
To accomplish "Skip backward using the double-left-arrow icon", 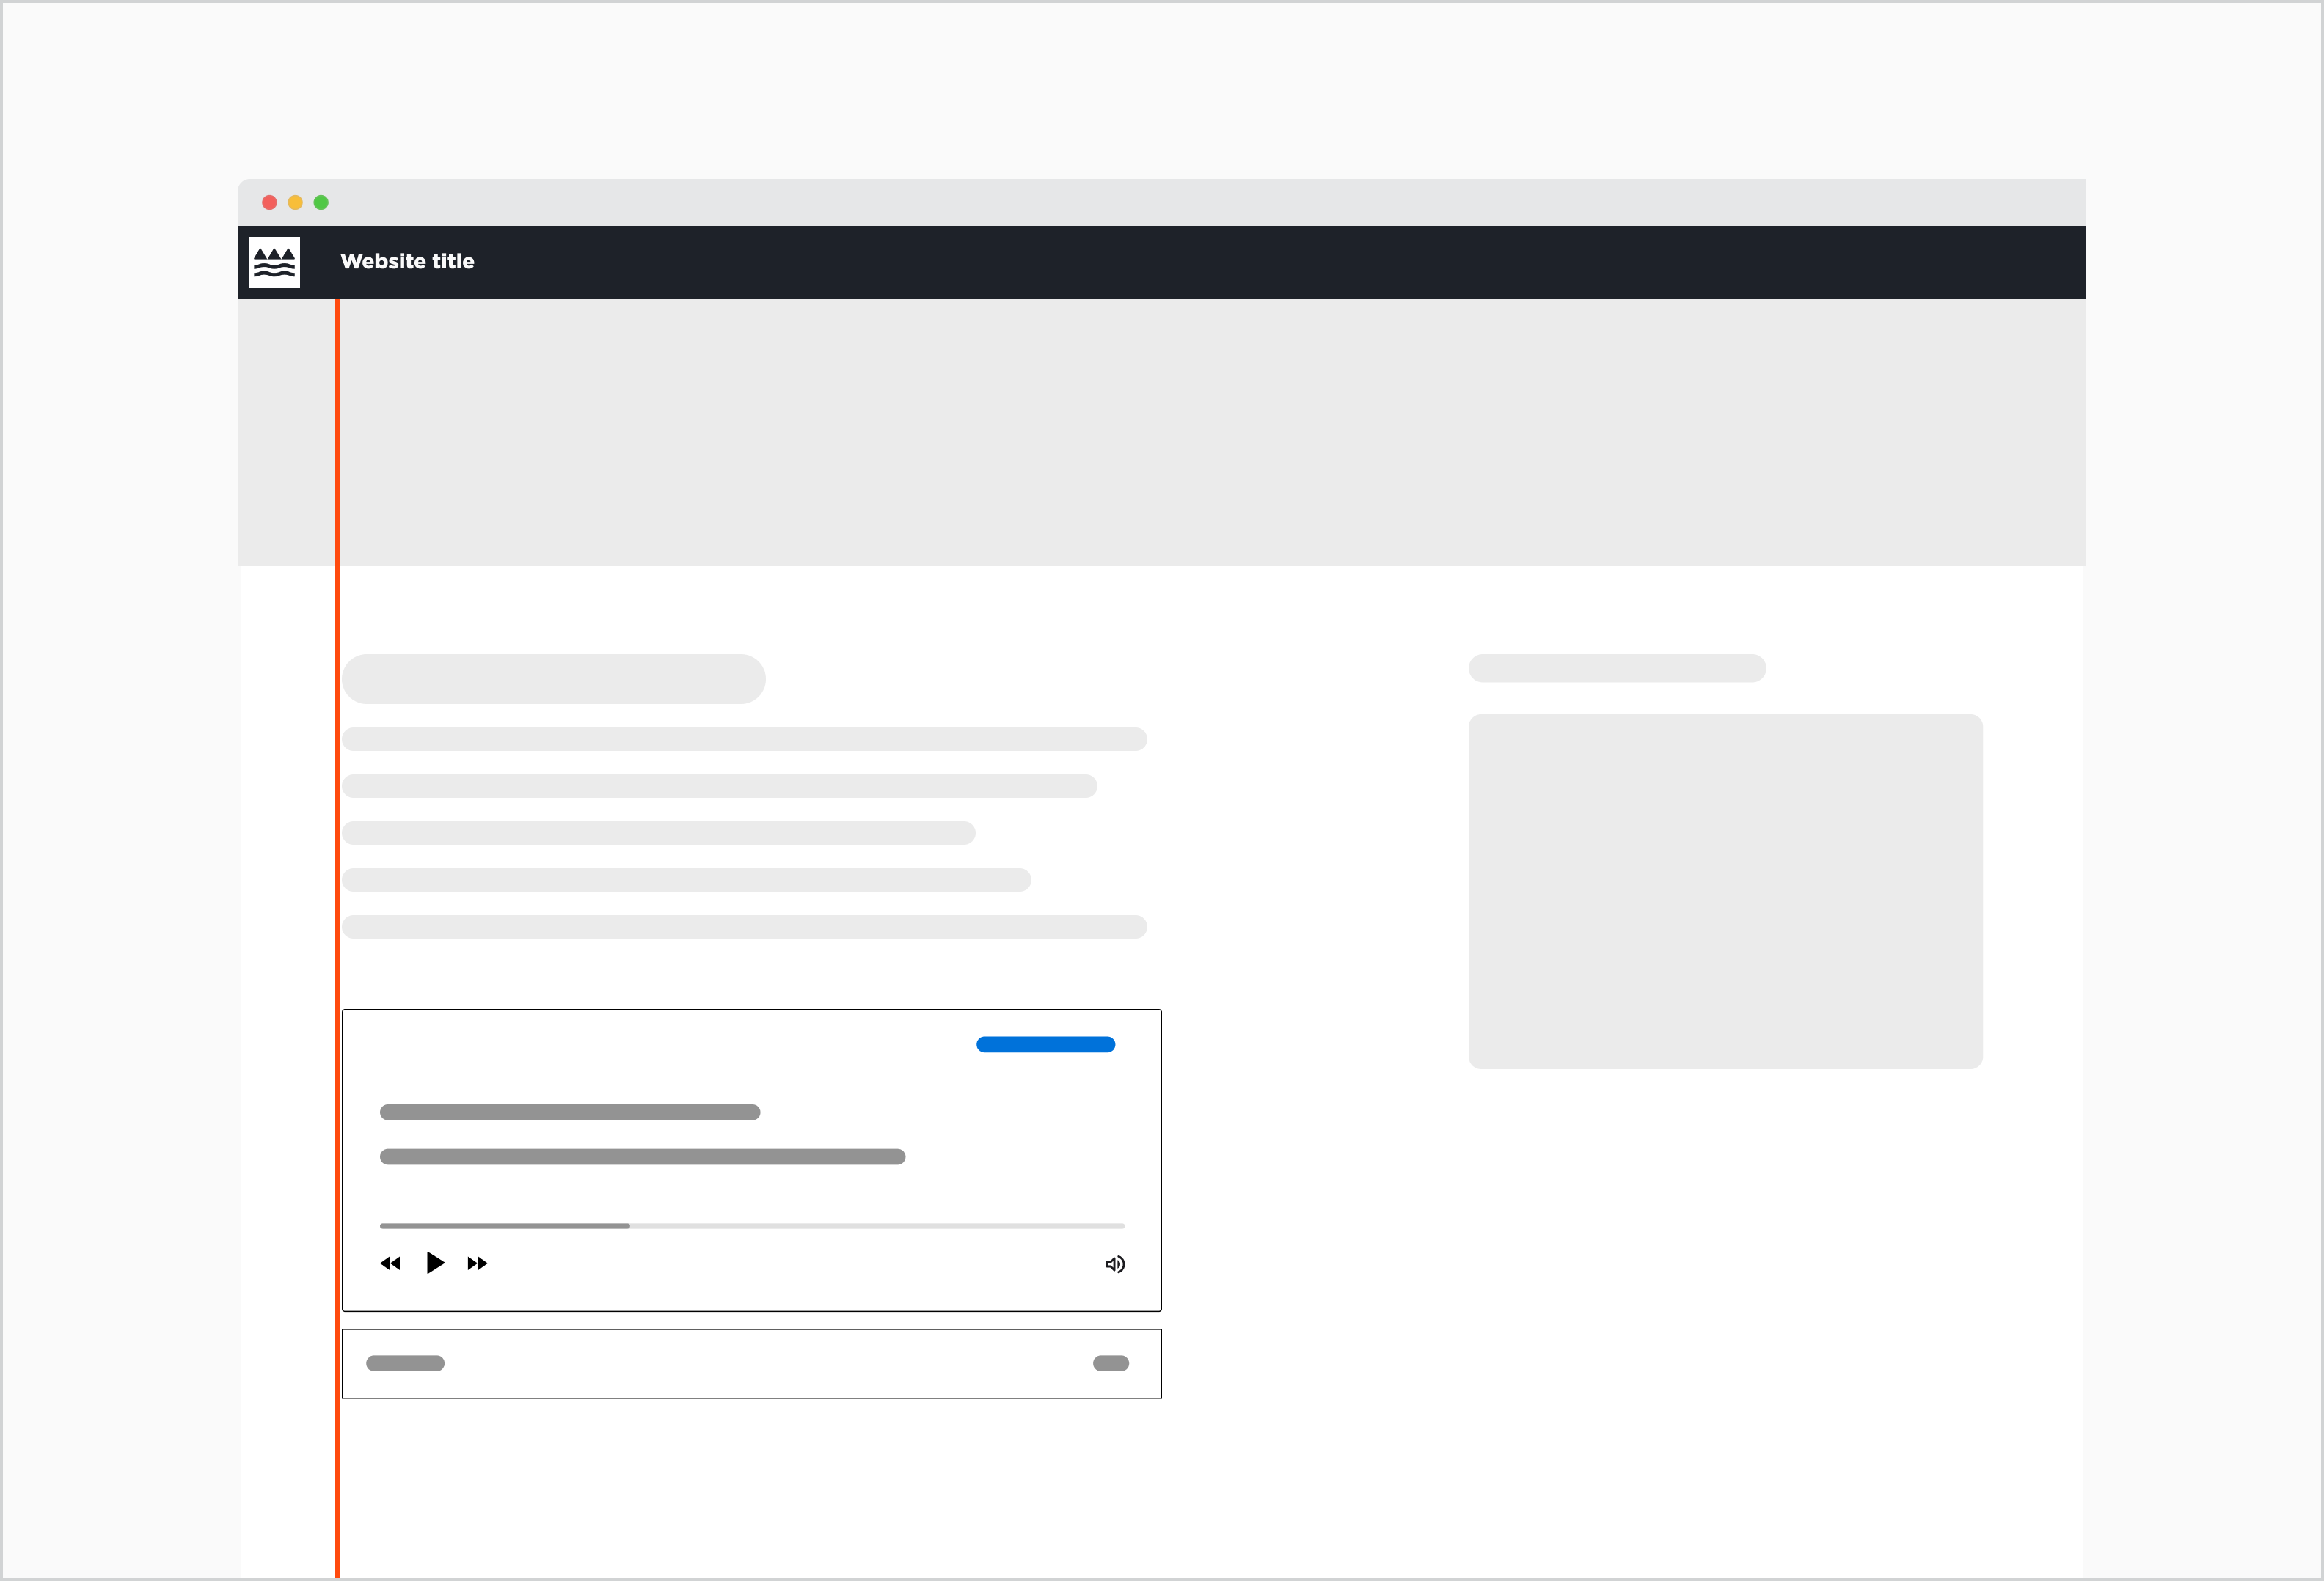I will [390, 1263].
